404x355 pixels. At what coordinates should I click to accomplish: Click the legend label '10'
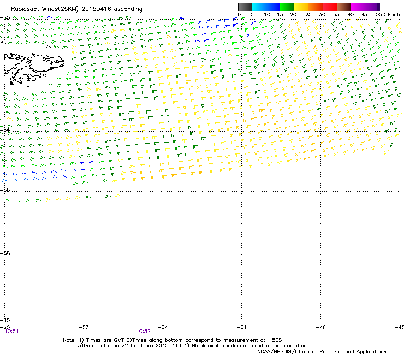pos(267,14)
